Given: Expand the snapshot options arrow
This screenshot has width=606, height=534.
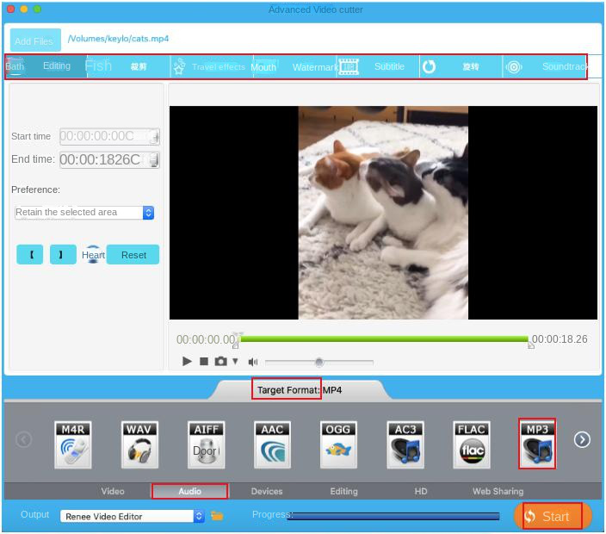Looking at the screenshot, I should pos(235,362).
